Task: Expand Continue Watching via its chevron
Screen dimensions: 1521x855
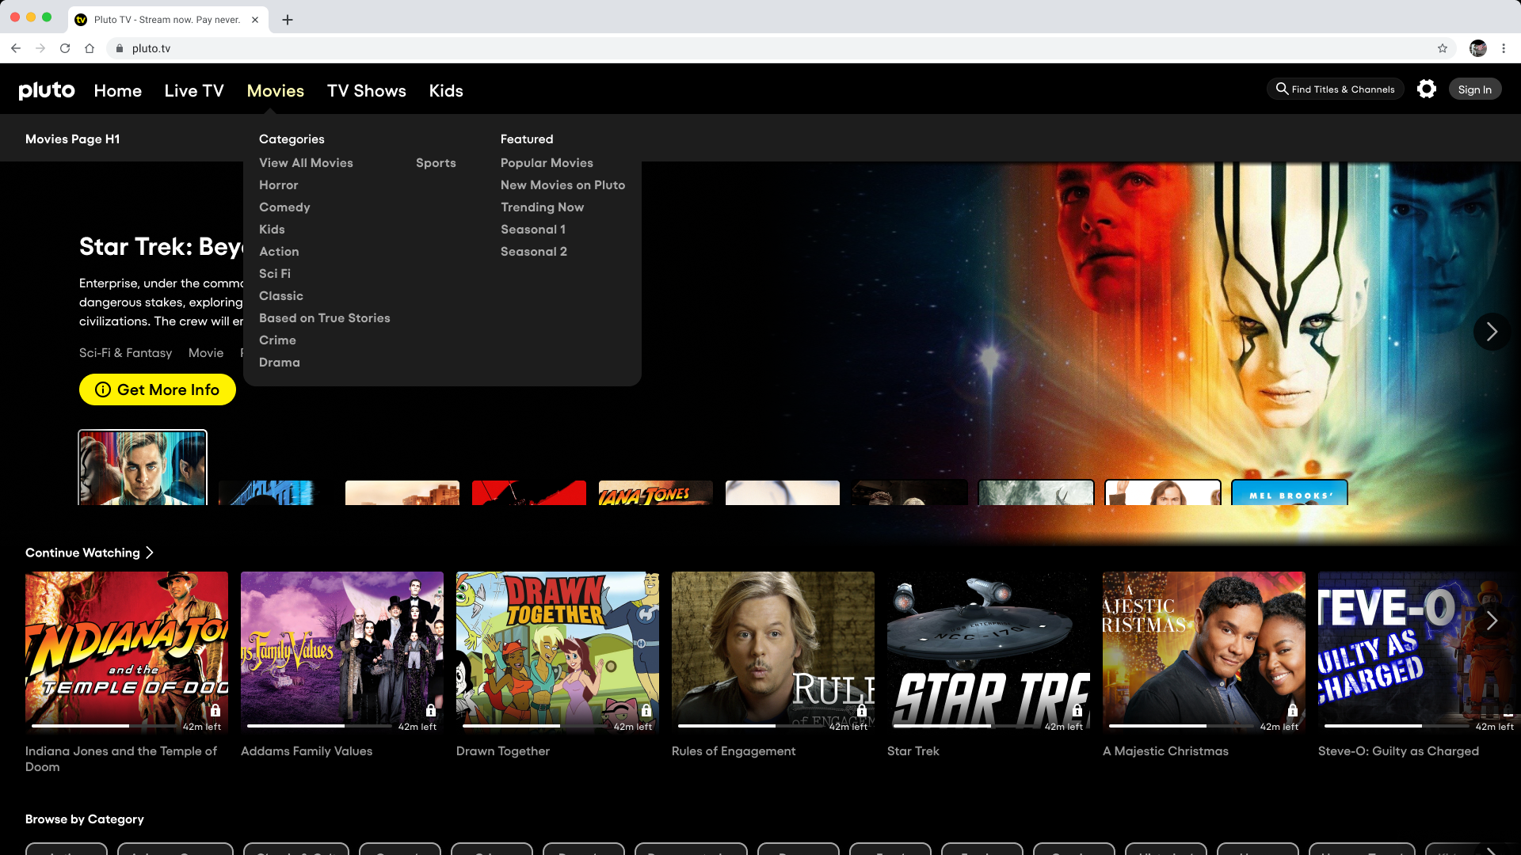Action: [x=150, y=553]
